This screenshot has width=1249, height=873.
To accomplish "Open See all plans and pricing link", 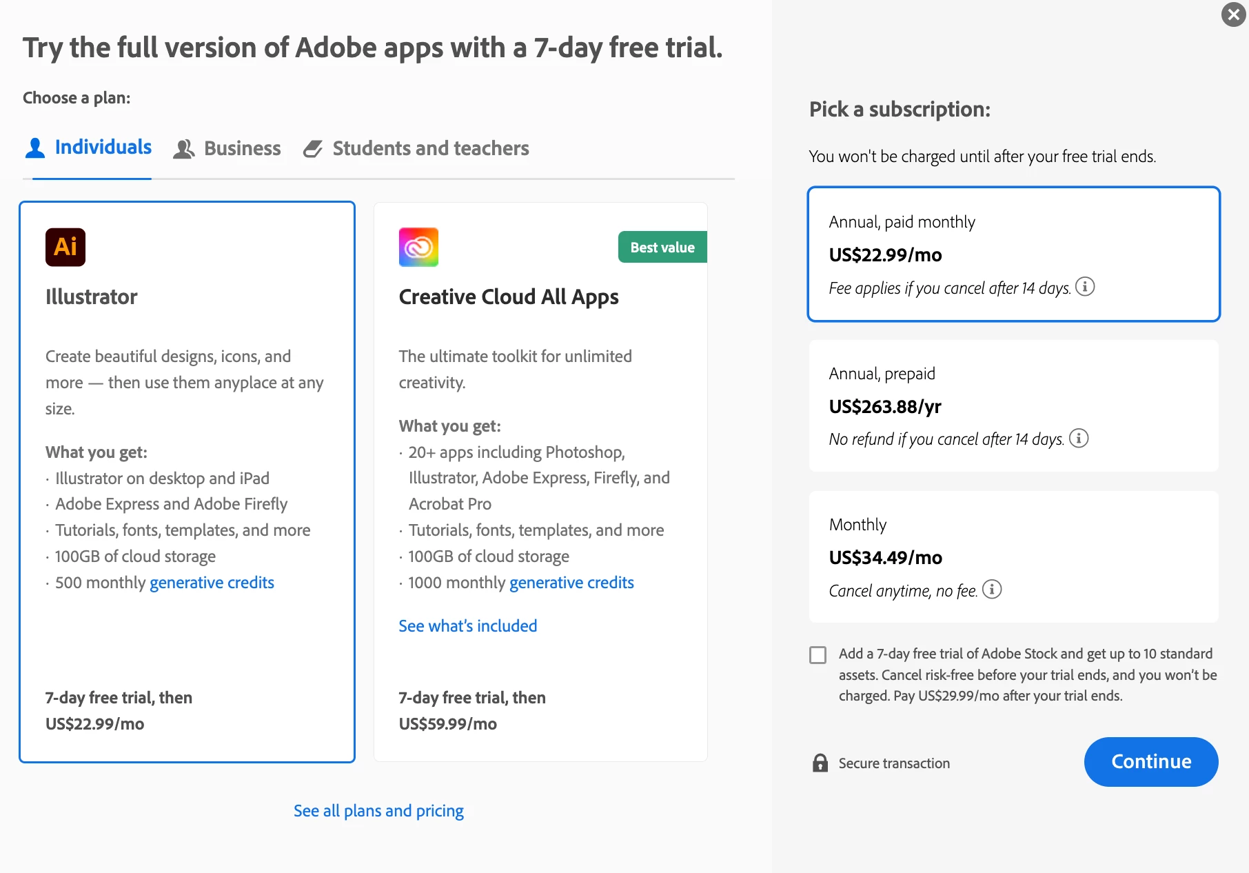I will (x=378, y=811).
